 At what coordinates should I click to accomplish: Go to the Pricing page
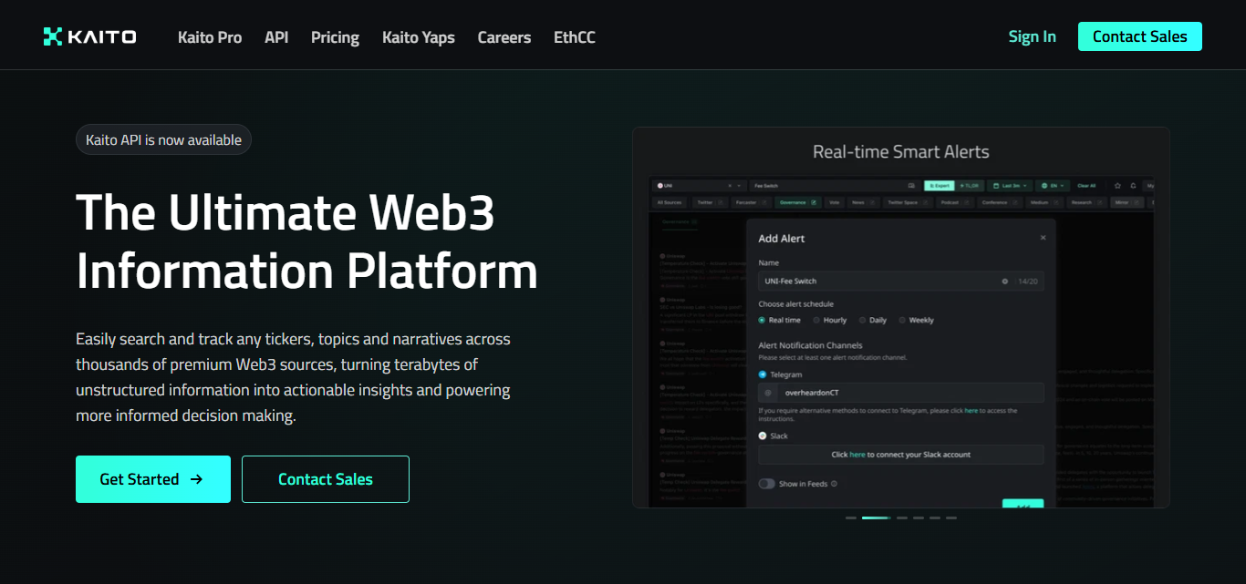point(335,37)
